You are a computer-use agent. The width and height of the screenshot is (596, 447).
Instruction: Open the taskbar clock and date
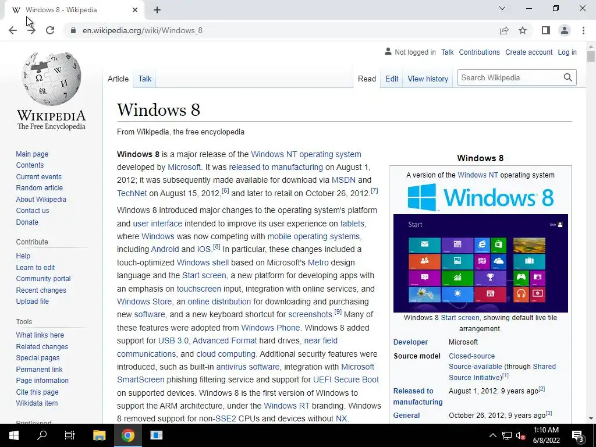(x=546, y=435)
